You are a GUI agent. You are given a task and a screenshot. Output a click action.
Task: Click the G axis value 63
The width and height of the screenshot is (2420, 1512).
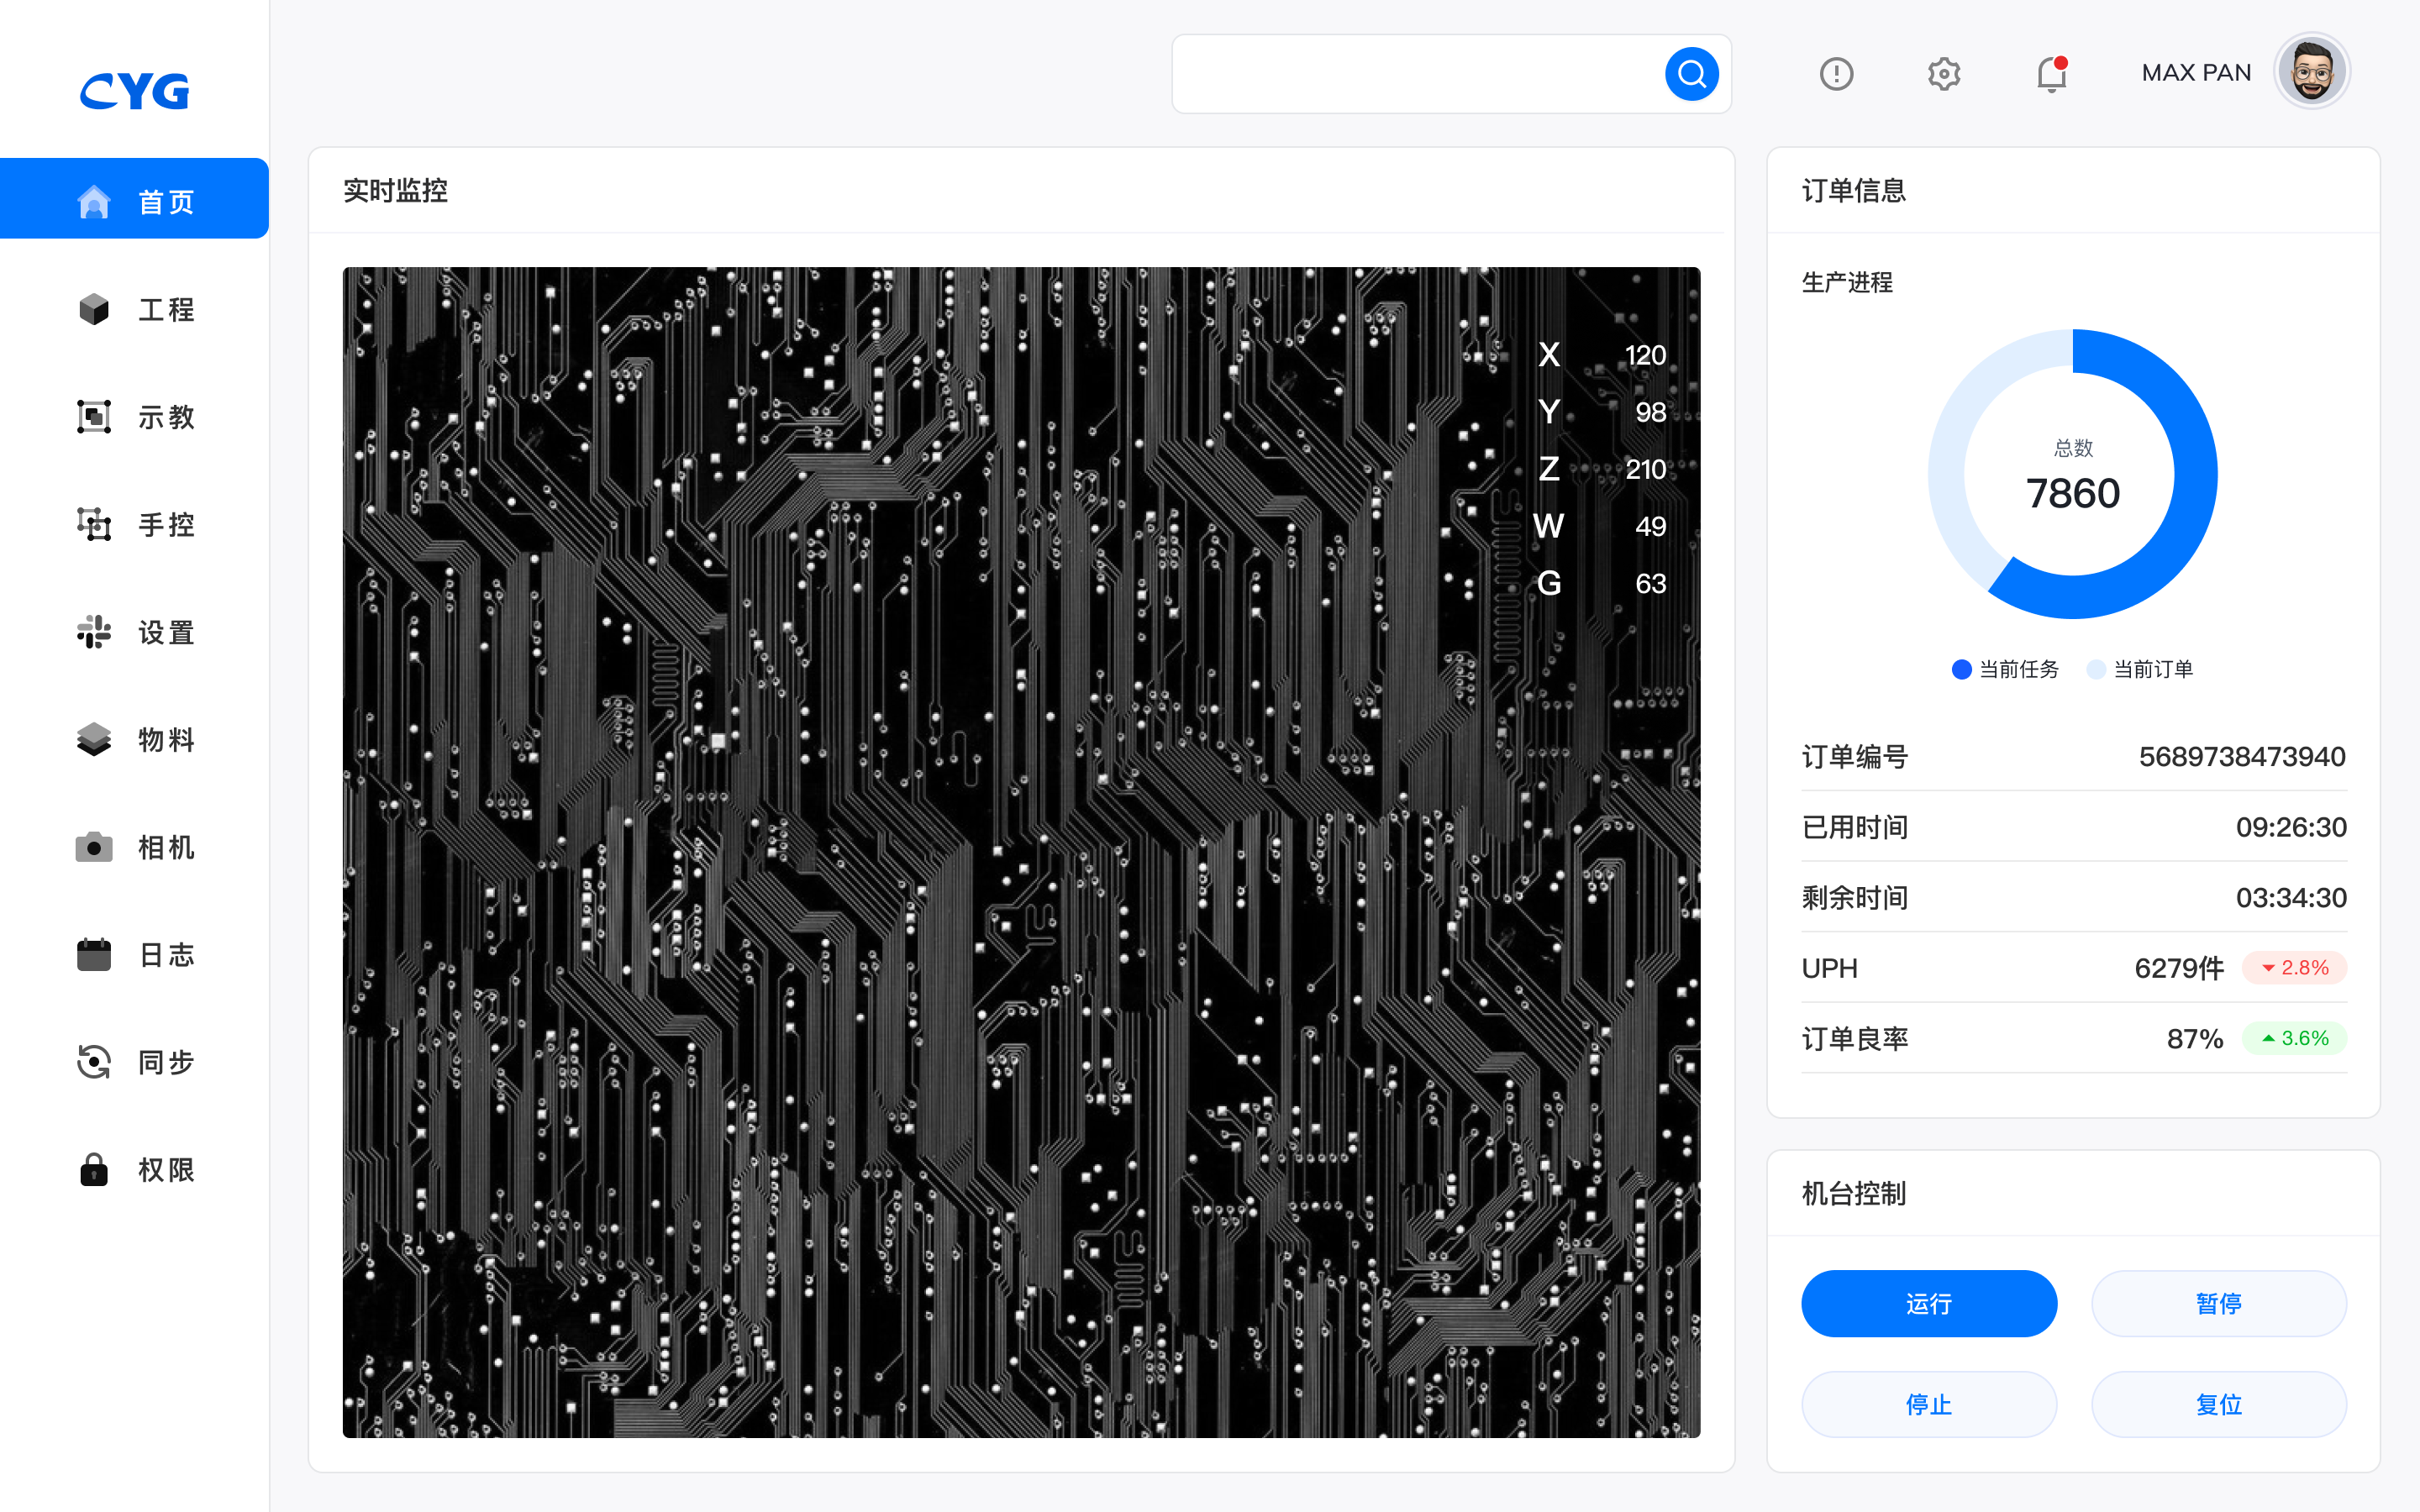coord(1650,583)
